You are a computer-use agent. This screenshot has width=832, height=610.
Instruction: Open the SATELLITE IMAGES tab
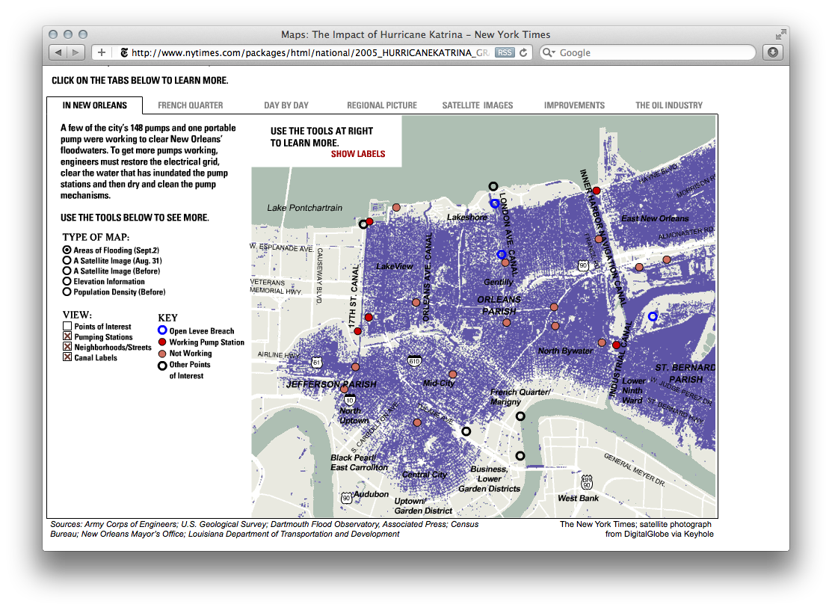point(477,105)
